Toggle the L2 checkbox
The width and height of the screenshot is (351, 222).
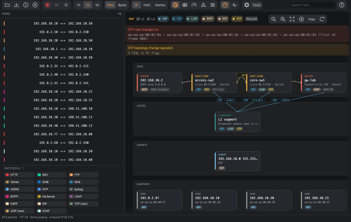[x=138, y=19]
